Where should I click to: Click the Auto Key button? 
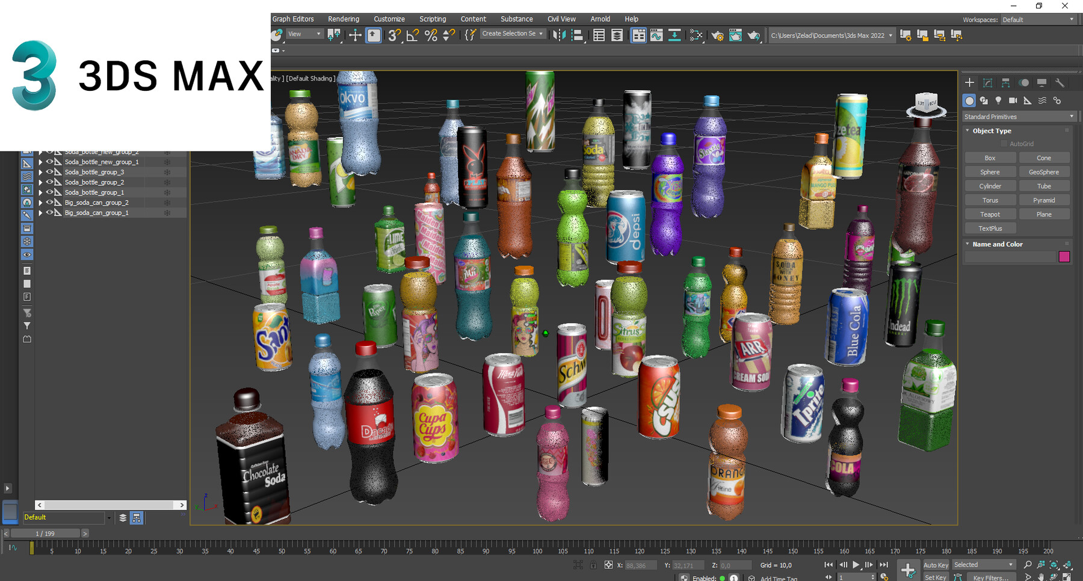point(936,565)
